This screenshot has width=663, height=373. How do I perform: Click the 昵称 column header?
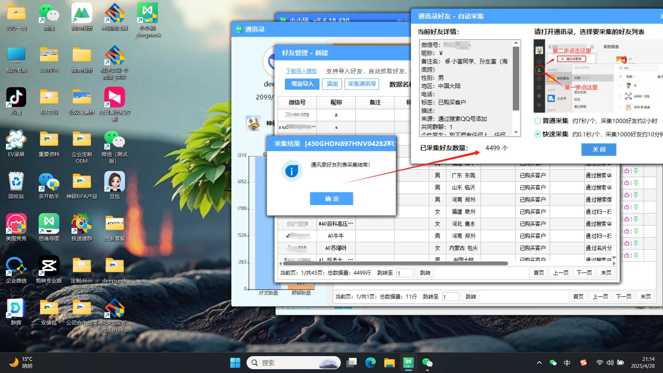click(x=336, y=103)
